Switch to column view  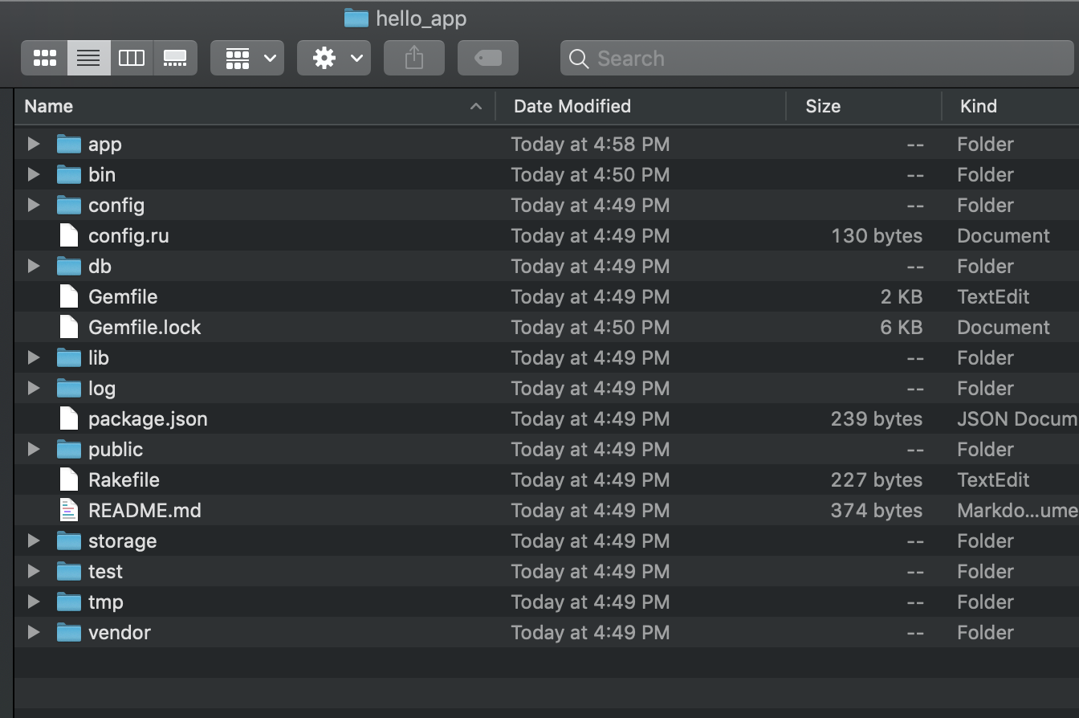132,58
